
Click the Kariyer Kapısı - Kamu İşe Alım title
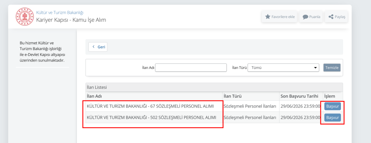click(71, 20)
